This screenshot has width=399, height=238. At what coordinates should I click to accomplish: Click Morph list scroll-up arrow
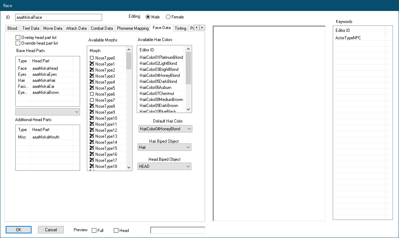(129, 50)
